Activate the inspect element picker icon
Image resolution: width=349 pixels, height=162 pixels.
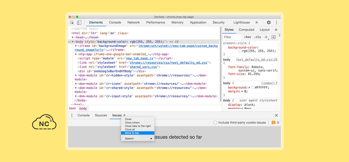coord(72,23)
